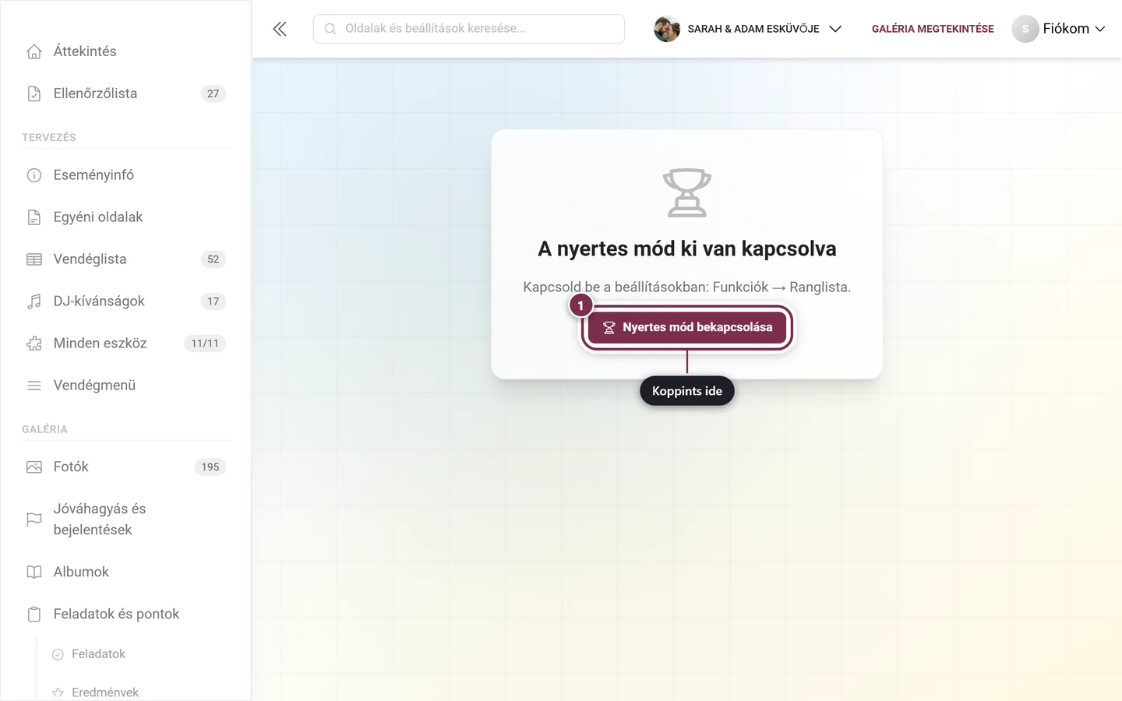Click the 27 badge on Ellenőrzőlista

pyautogui.click(x=213, y=93)
